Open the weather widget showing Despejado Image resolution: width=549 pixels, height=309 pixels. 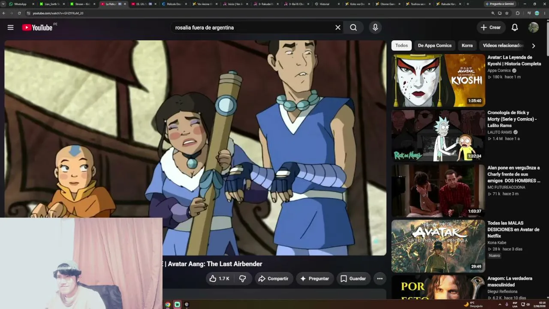point(474,305)
